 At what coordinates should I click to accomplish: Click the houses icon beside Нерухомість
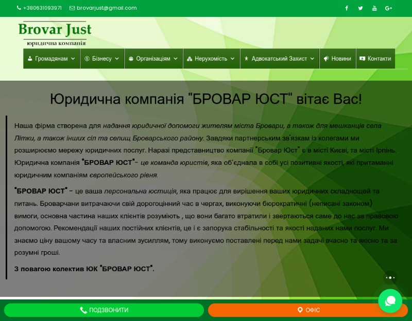coord(190,59)
